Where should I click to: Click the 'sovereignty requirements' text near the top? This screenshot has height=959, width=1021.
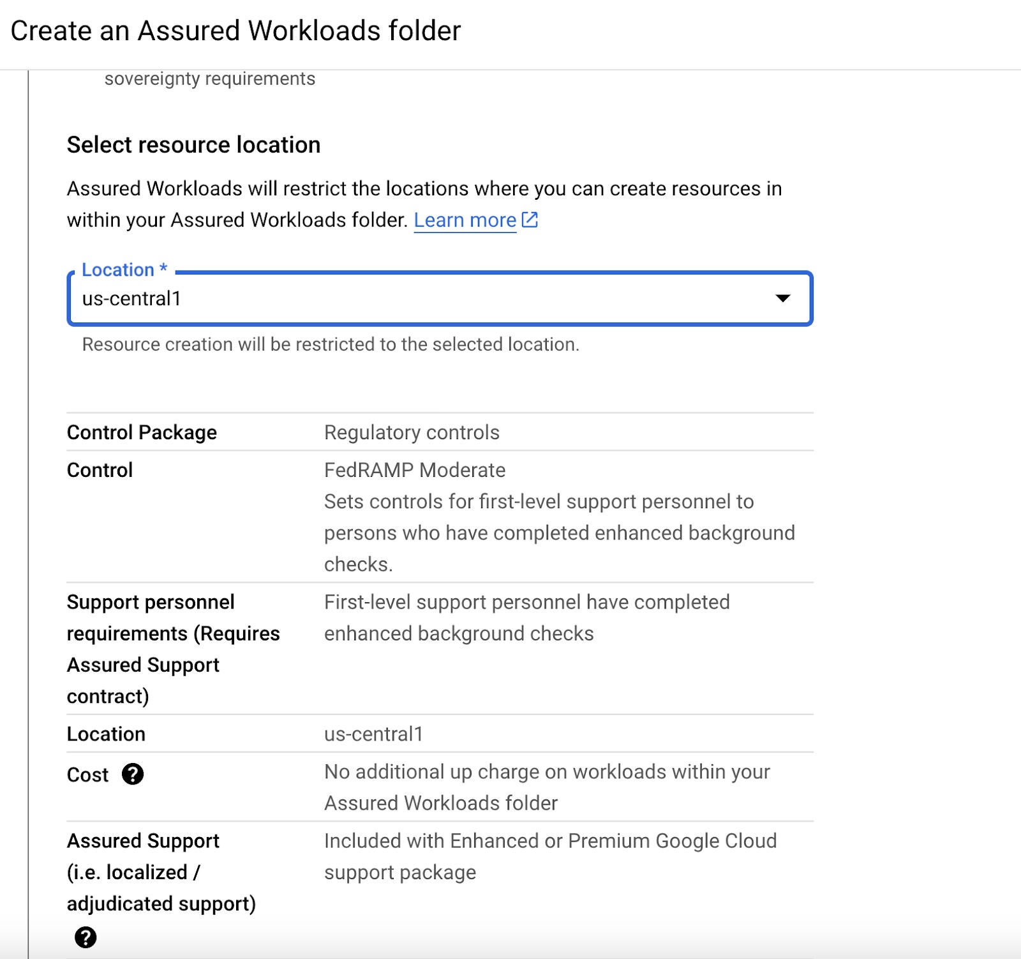click(x=210, y=79)
